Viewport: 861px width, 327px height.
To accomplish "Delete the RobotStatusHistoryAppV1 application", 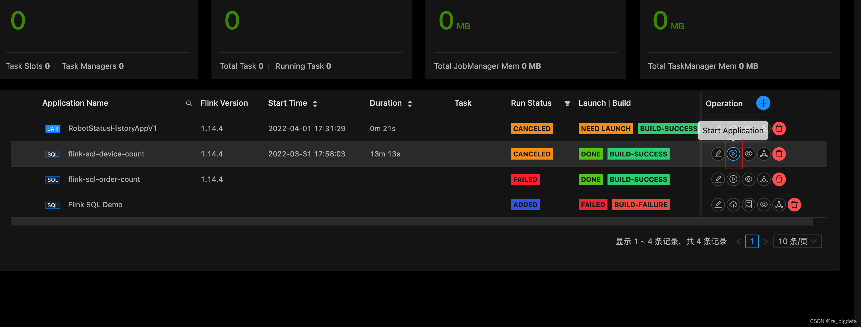I will 779,129.
